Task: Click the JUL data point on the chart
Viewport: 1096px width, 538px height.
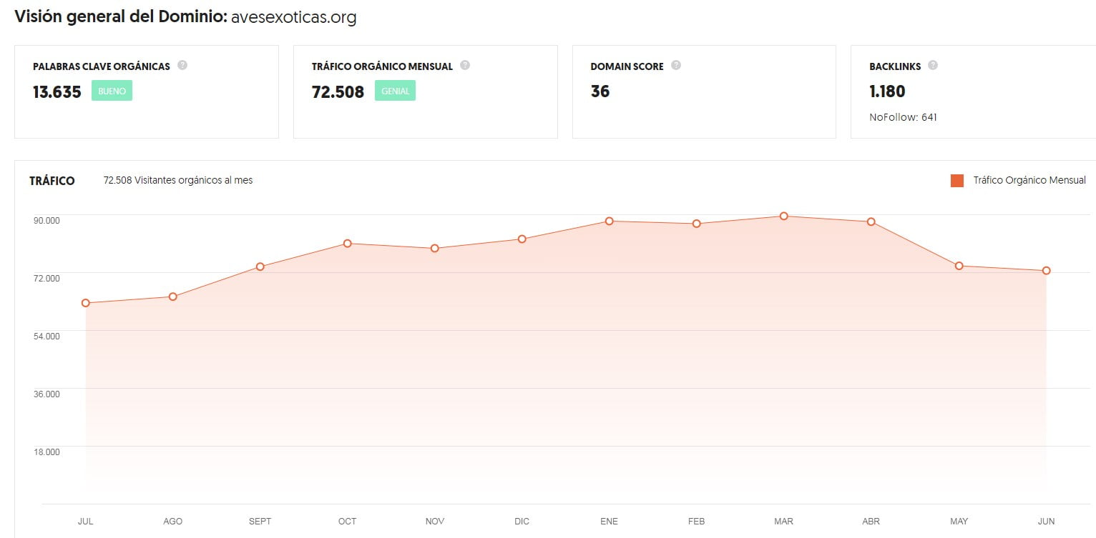Action: pos(85,302)
